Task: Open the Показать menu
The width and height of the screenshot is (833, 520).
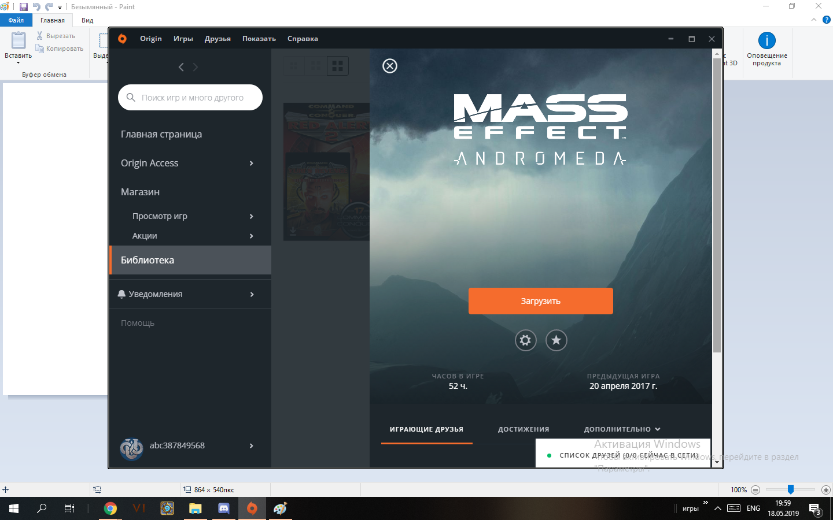Action: click(x=259, y=39)
